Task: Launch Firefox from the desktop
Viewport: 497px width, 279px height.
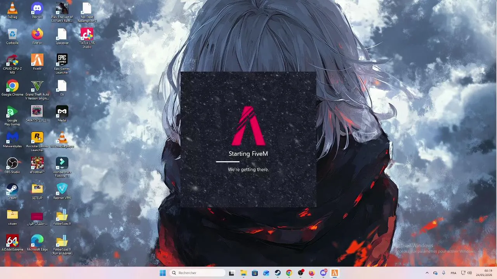Action: (37, 36)
